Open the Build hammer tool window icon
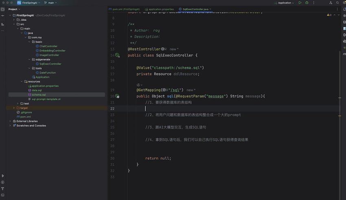The image size is (346, 200). coord(3,189)
